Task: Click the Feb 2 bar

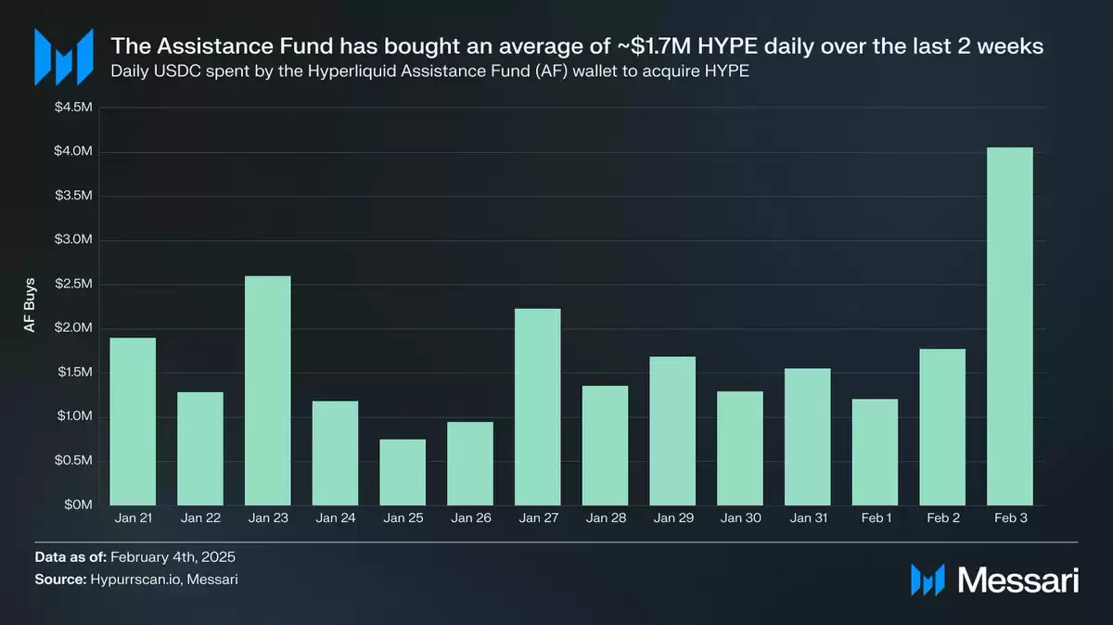Action: (x=942, y=427)
